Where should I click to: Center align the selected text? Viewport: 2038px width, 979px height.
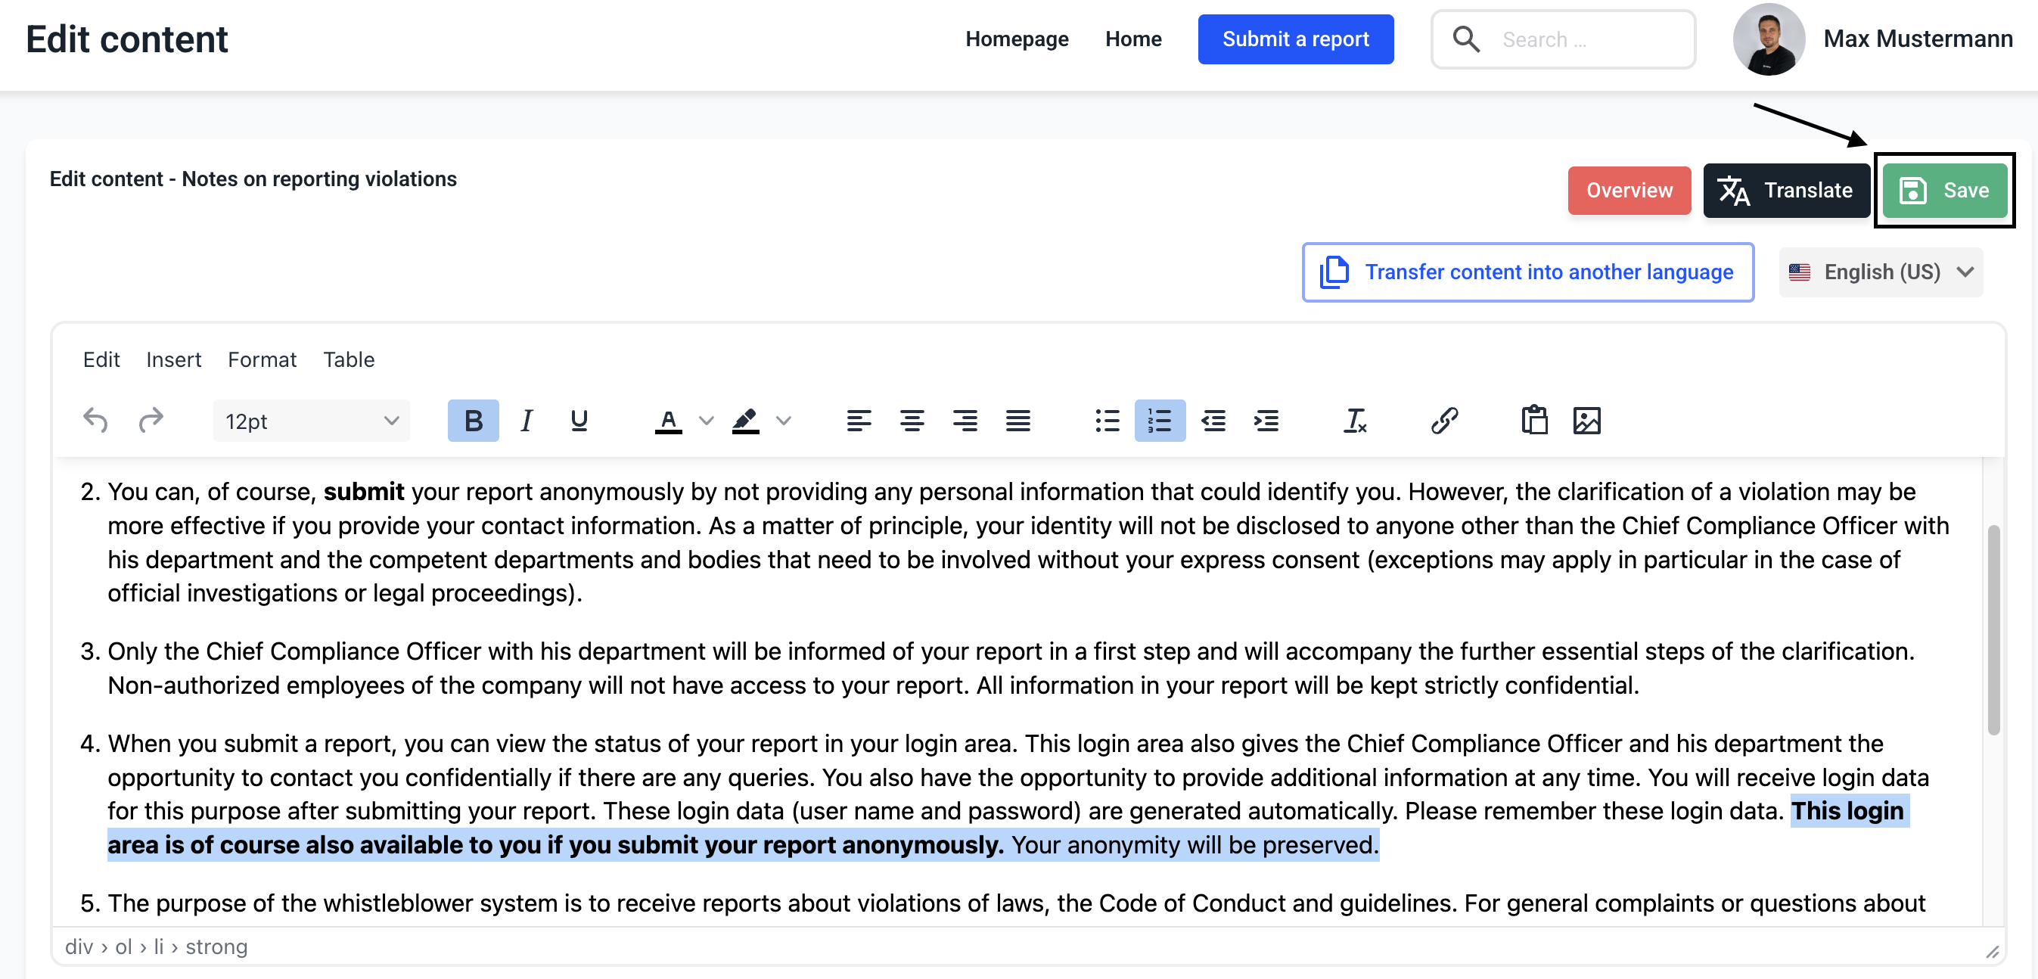point(912,420)
